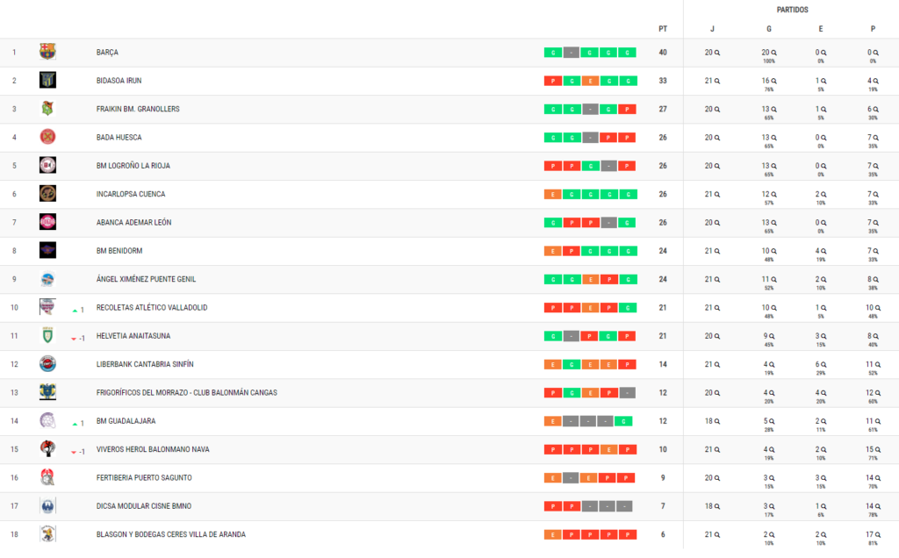This screenshot has height=558, width=899.
Task: Click Incarlopsa Cuenca's orange E form badge
Action: click(553, 194)
